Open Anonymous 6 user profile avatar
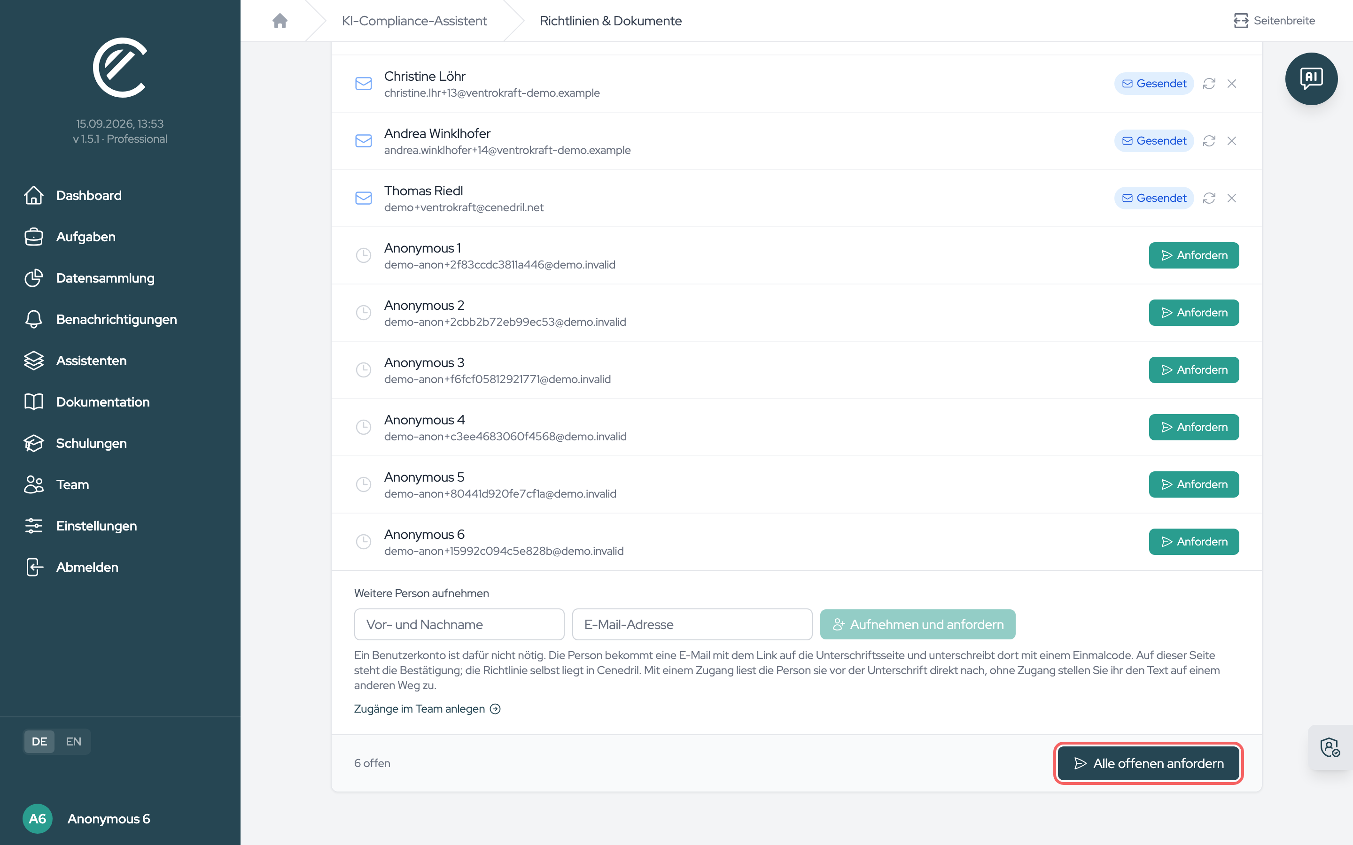The image size is (1353, 845). click(38, 819)
